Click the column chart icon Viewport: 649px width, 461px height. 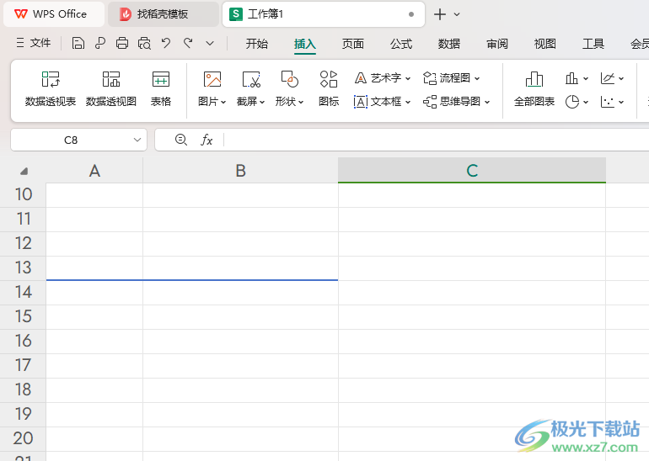click(x=571, y=78)
